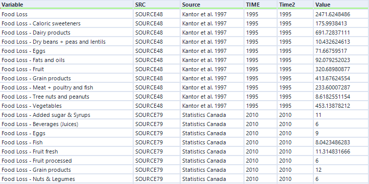Select the Food Loss - Caloric sweeteners cell
Image resolution: width=369 pixels, height=184 pixels.
(66, 23)
